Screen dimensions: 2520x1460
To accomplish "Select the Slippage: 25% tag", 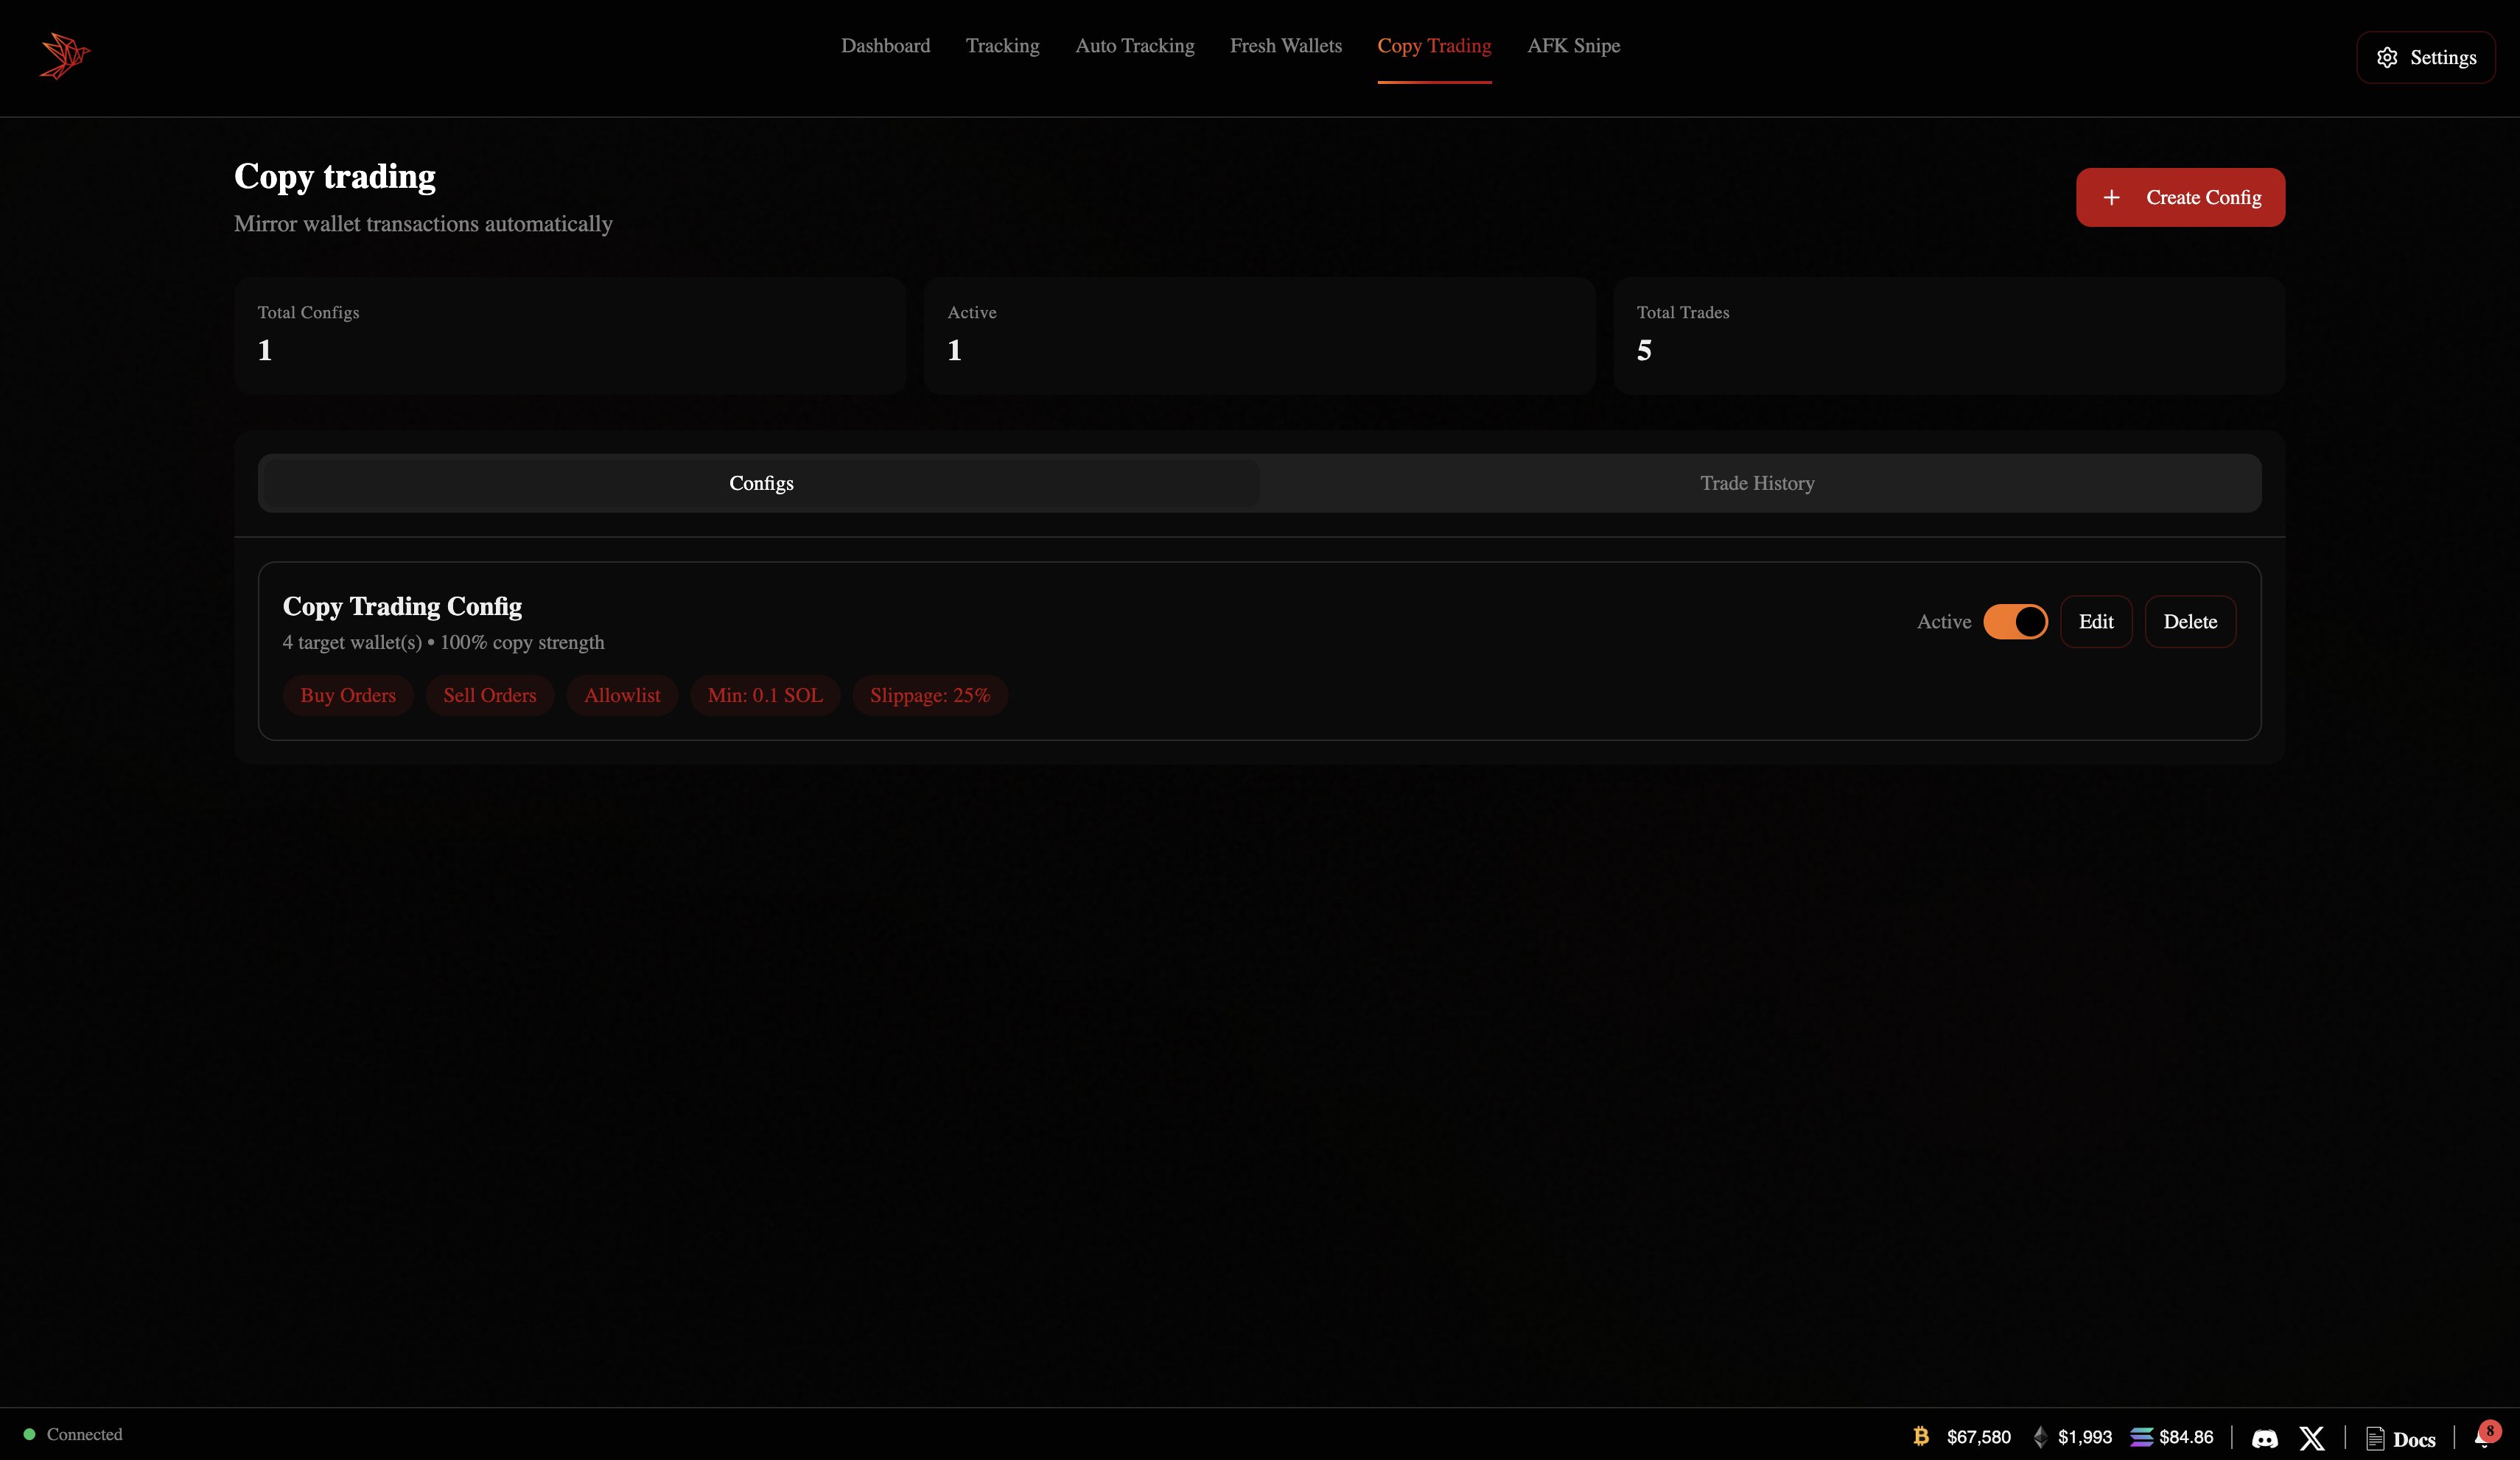I will [x=930, y=695].
